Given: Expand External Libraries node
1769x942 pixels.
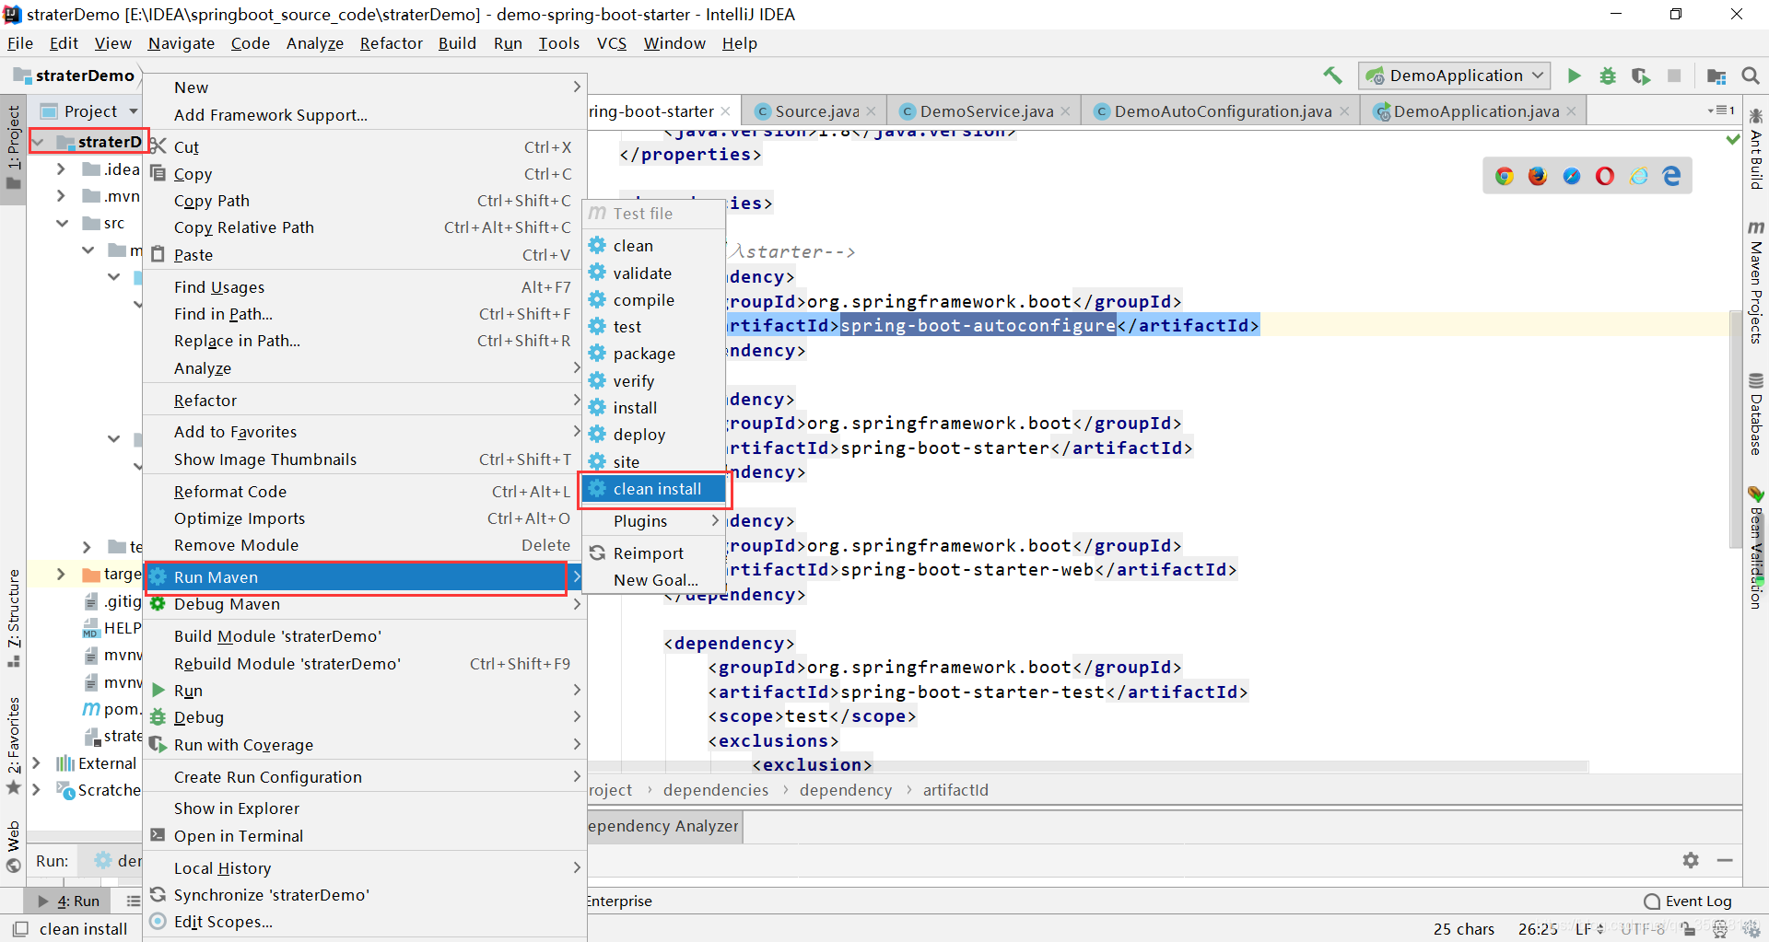Looking at the screenshot, I should pos(36,763).
